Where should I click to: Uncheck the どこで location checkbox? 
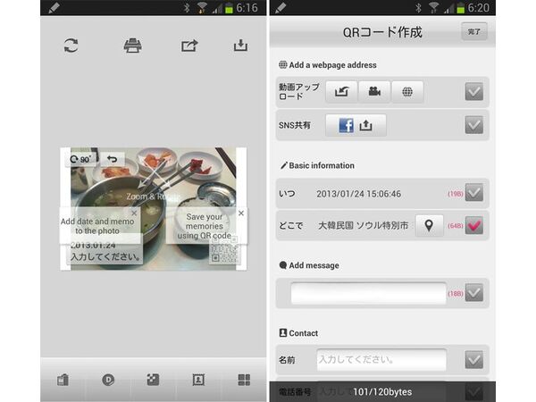tap(474, 225)
